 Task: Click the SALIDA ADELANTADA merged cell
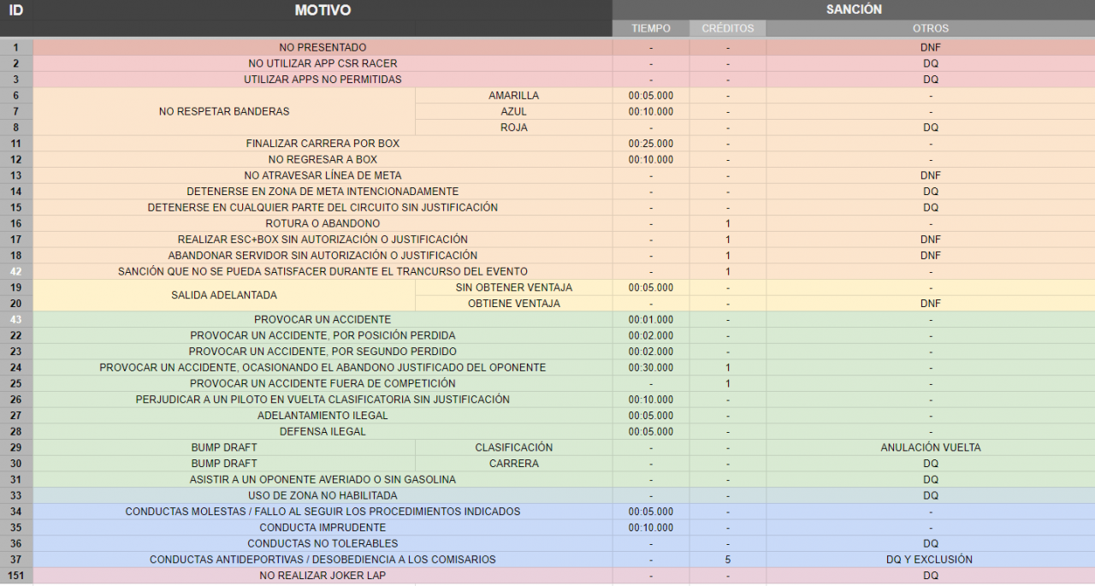coord(224,295)
